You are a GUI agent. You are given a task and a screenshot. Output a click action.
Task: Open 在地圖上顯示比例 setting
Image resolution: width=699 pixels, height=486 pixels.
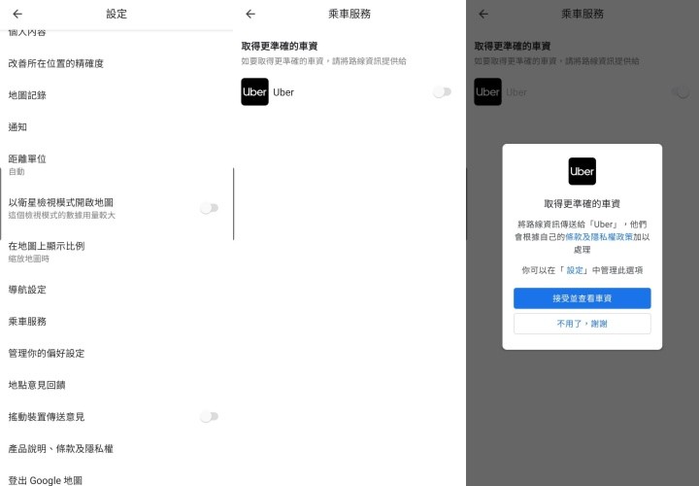point(116,252)
